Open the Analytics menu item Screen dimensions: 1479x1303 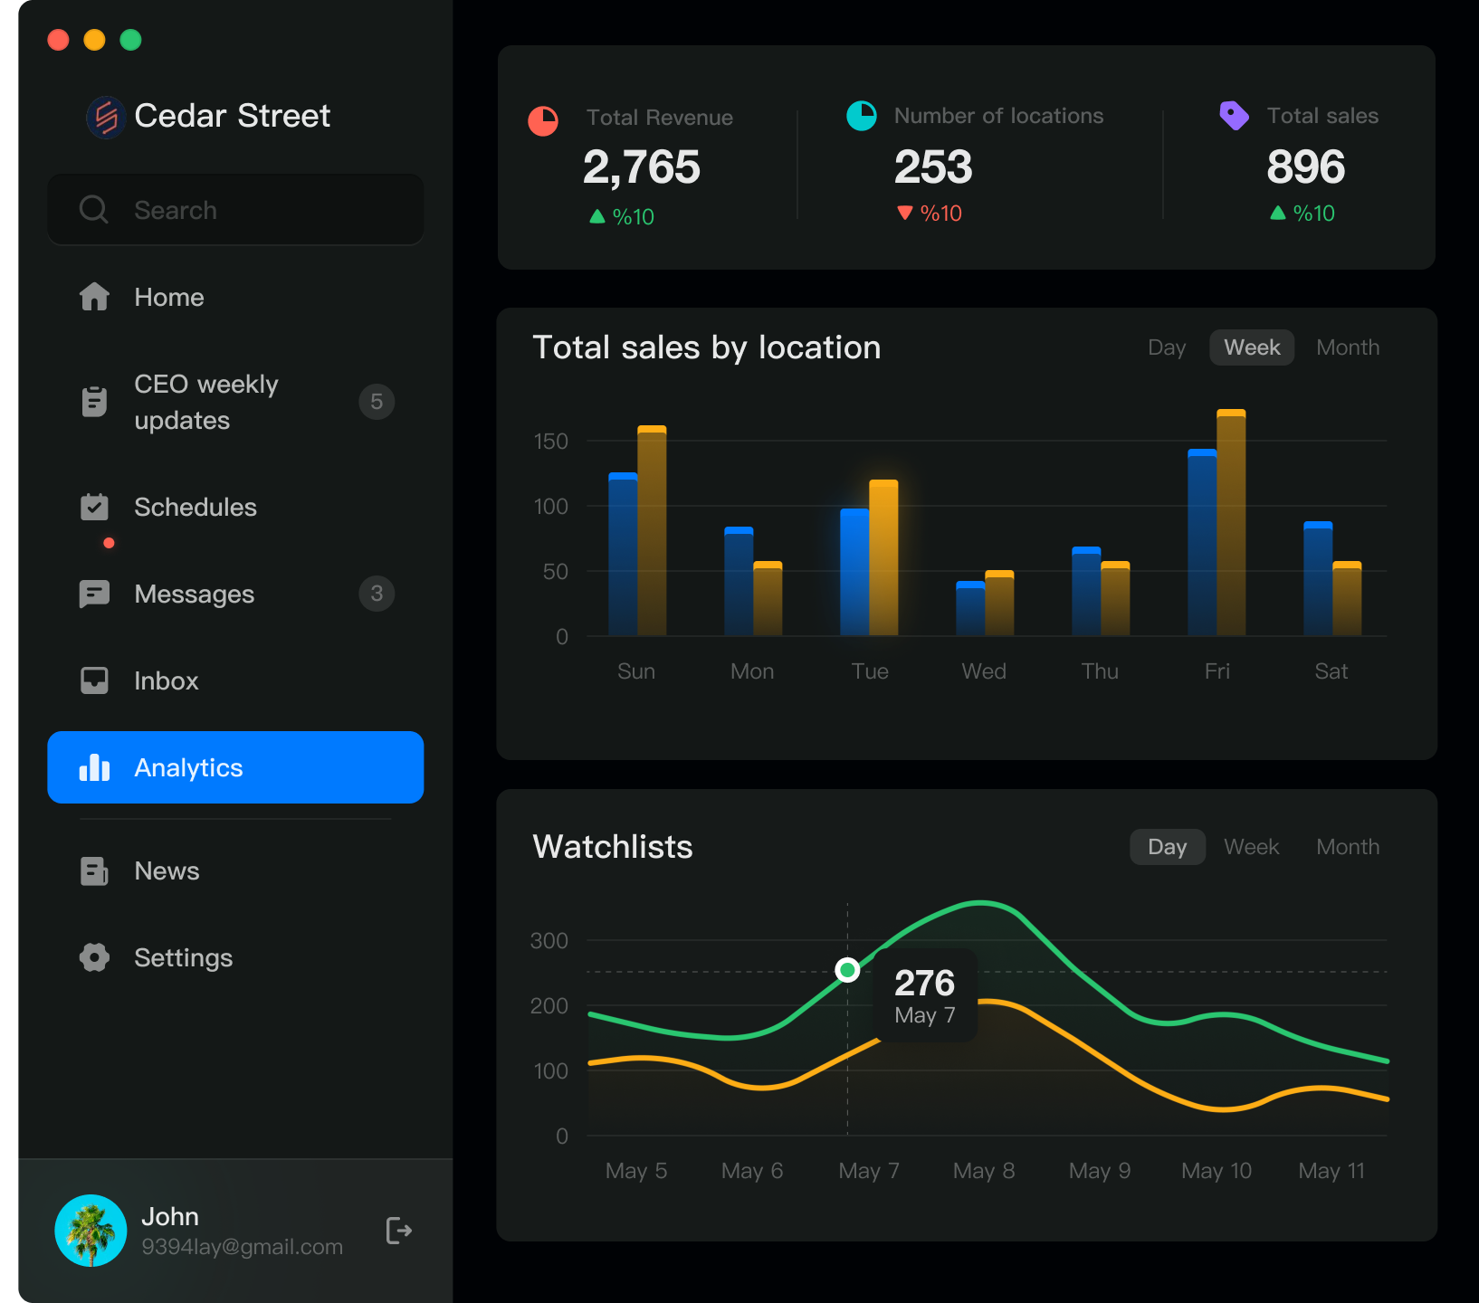(235, 767)
